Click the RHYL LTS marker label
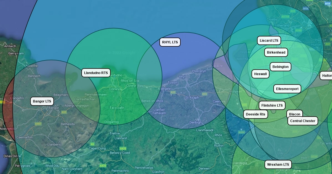This screenshot has height=174, width=332. pos(170,42)
